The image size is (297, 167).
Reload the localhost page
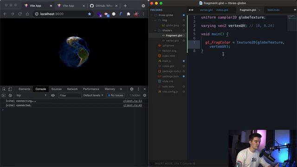[x=20, y=14]
